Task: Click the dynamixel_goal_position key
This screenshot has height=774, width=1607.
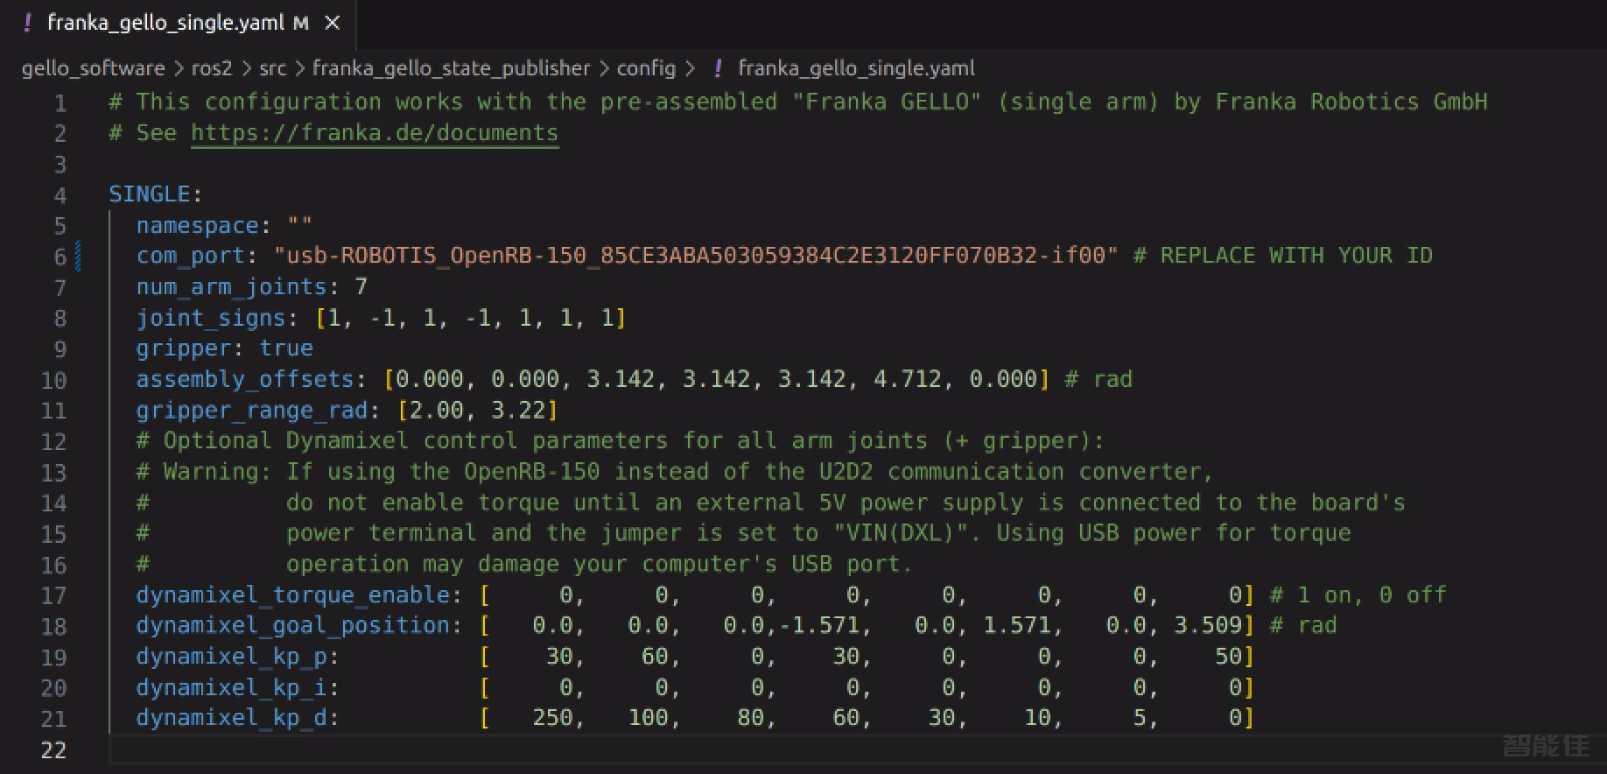Action: (x=293, y=626)
